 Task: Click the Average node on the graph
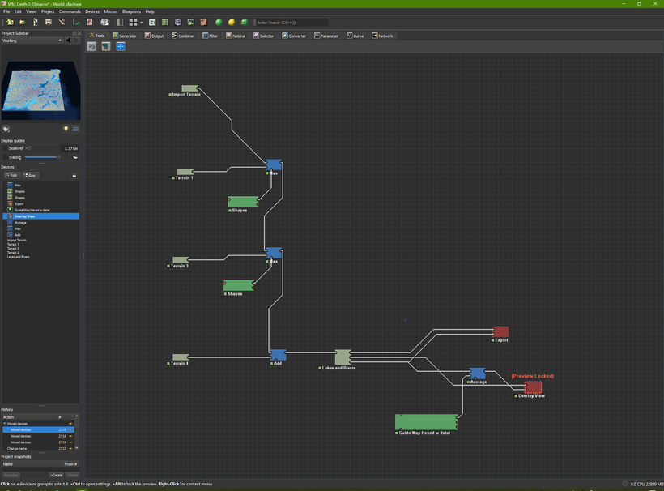[478, 374]
